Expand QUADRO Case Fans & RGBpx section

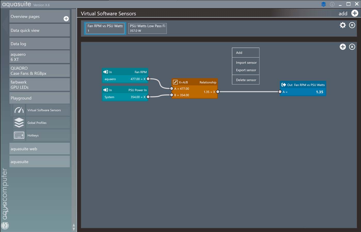pos(39,71)
